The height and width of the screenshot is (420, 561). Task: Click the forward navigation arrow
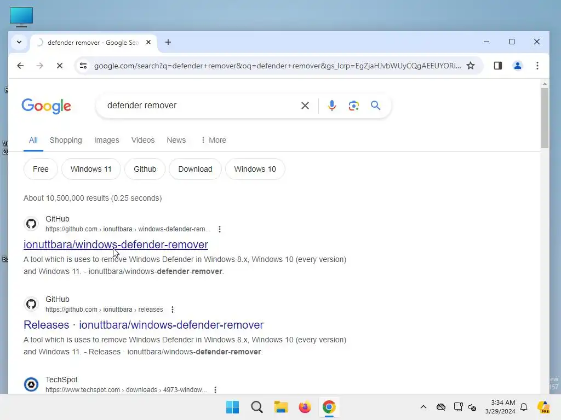pos(39,66)
